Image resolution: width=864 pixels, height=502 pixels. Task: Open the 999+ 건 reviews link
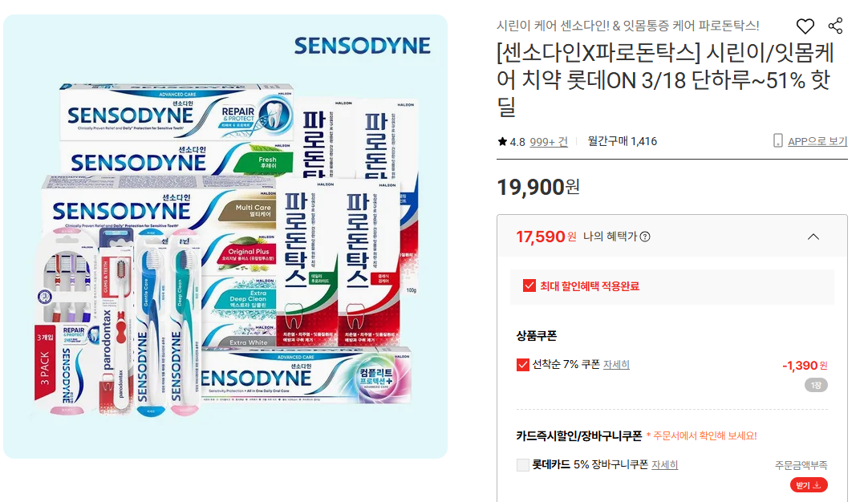[x=548, y=142]
